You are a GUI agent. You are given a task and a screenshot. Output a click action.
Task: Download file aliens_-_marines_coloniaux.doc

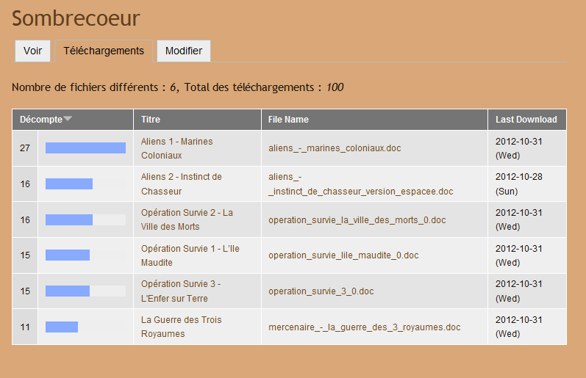point(335,148)
